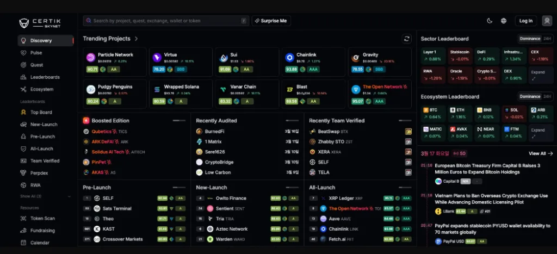Expand the Sector Leaderboard grid
The height and width of the screenshot is (254, 557).
541,75
